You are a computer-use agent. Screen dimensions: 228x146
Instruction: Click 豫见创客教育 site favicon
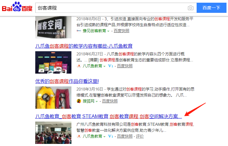click(x=79, y=31)
